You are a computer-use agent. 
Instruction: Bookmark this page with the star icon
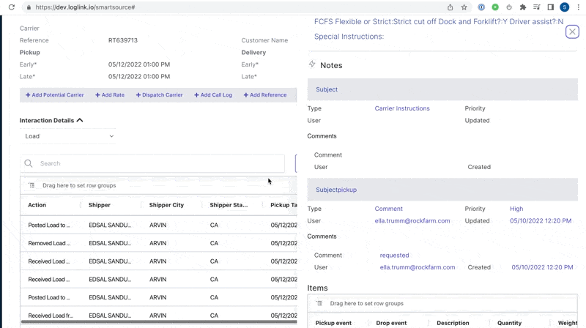tap(464, 7)
